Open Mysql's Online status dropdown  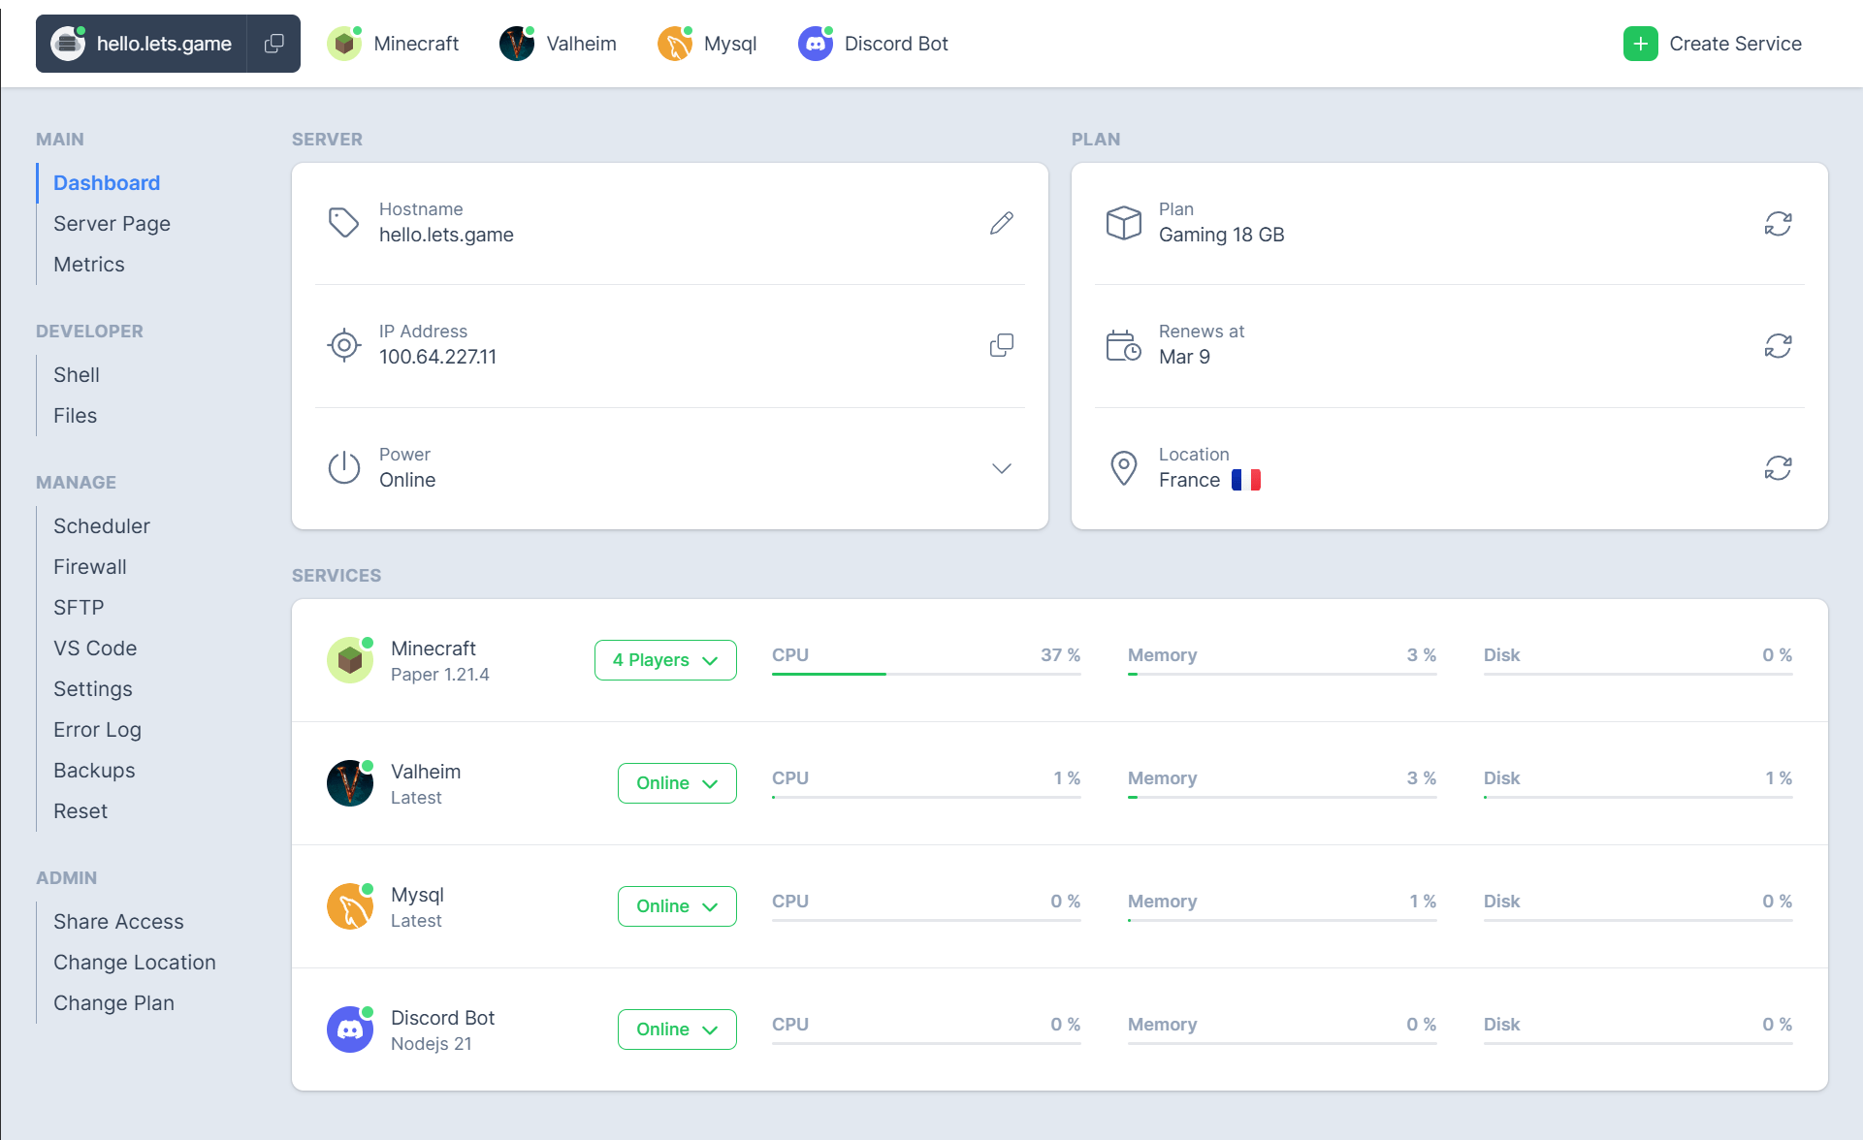pos(677,906)
